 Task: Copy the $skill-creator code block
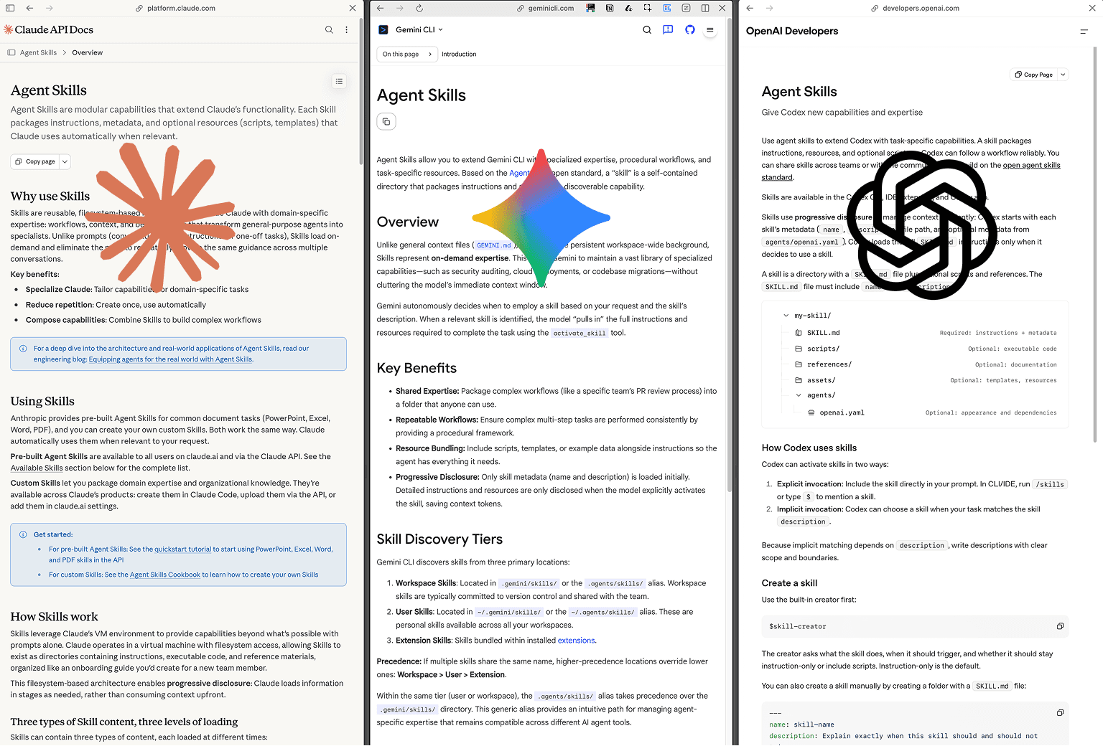point(1060,626)
